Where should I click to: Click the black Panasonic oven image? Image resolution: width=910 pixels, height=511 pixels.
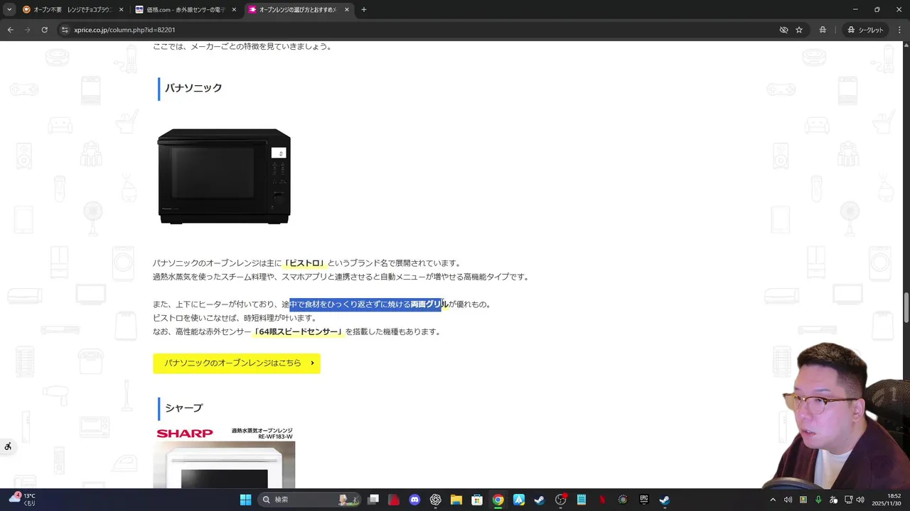224,176
